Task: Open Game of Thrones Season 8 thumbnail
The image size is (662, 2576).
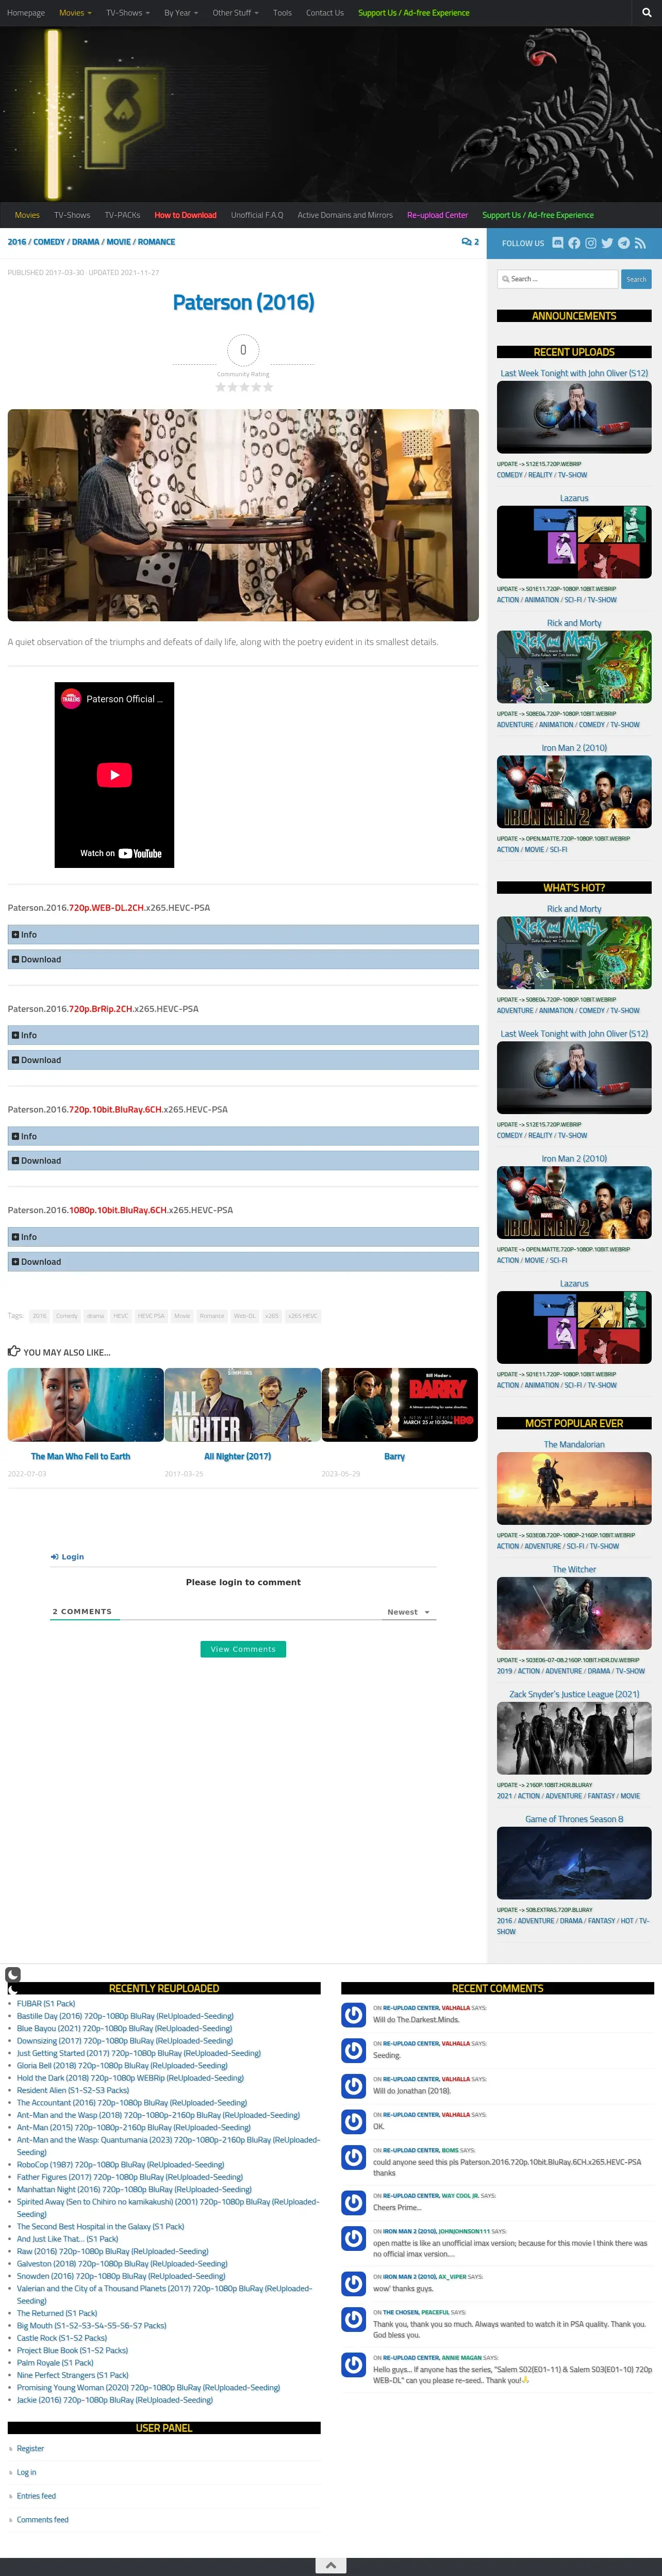Action: click(574, 1864)
